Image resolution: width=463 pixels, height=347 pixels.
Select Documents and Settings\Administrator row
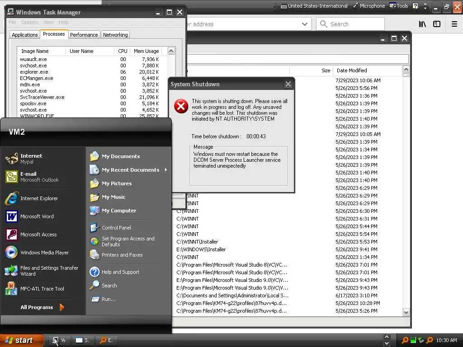[x=288, y=295]
